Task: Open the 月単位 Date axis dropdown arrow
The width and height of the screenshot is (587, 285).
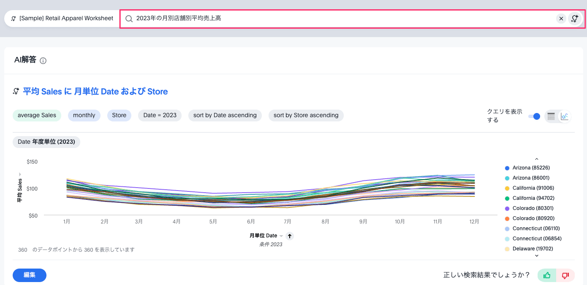Action: coord(281,236)
